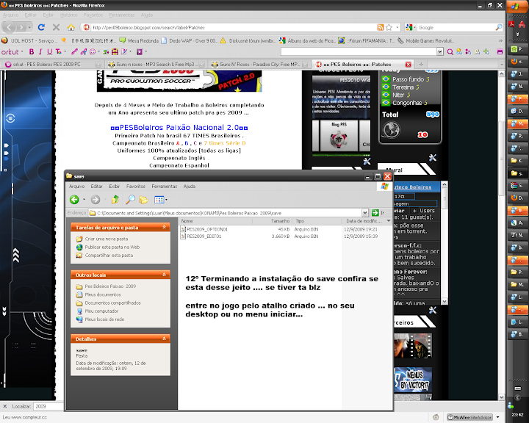Sort files by Tamanho column header
Screen dimensions: 529x423
click(x=281, y=220)
